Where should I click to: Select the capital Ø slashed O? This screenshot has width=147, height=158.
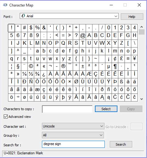[x=76, y=82]
